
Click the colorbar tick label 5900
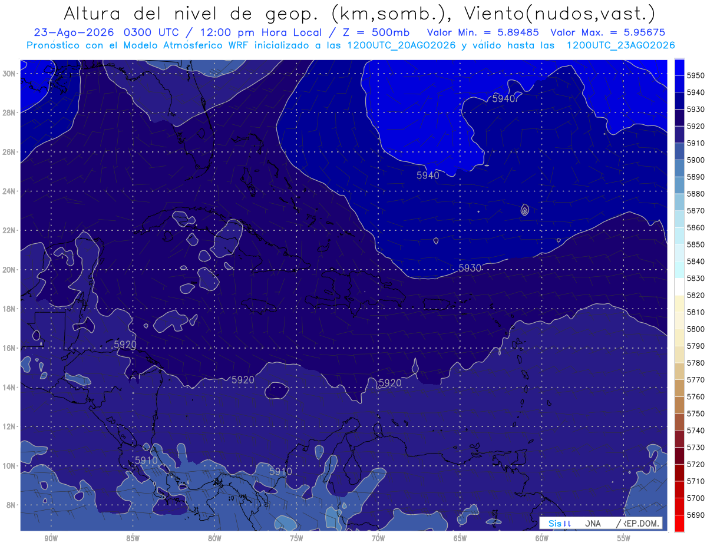click(x=696, y=160)
